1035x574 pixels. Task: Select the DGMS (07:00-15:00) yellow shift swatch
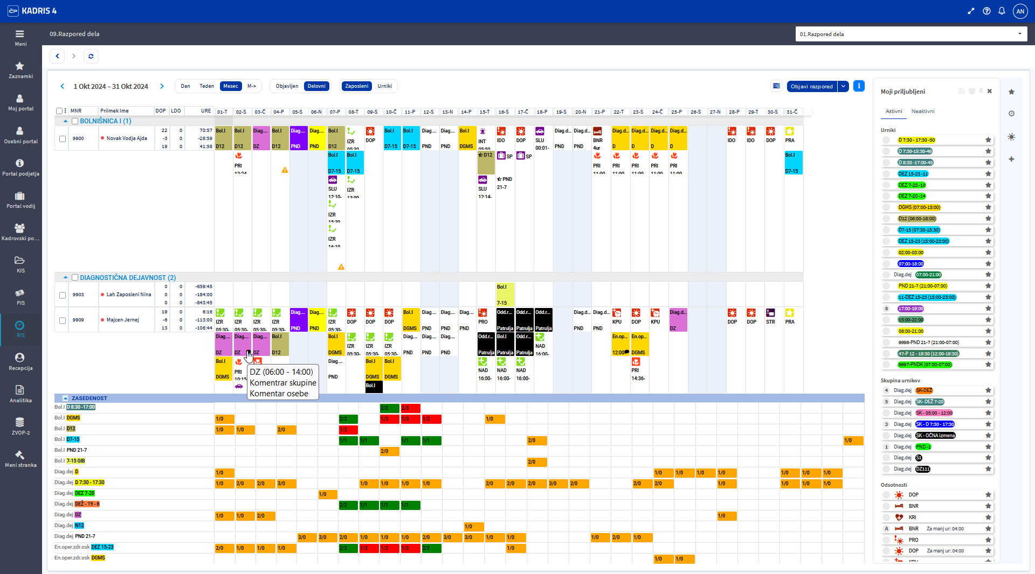[919, 207]
